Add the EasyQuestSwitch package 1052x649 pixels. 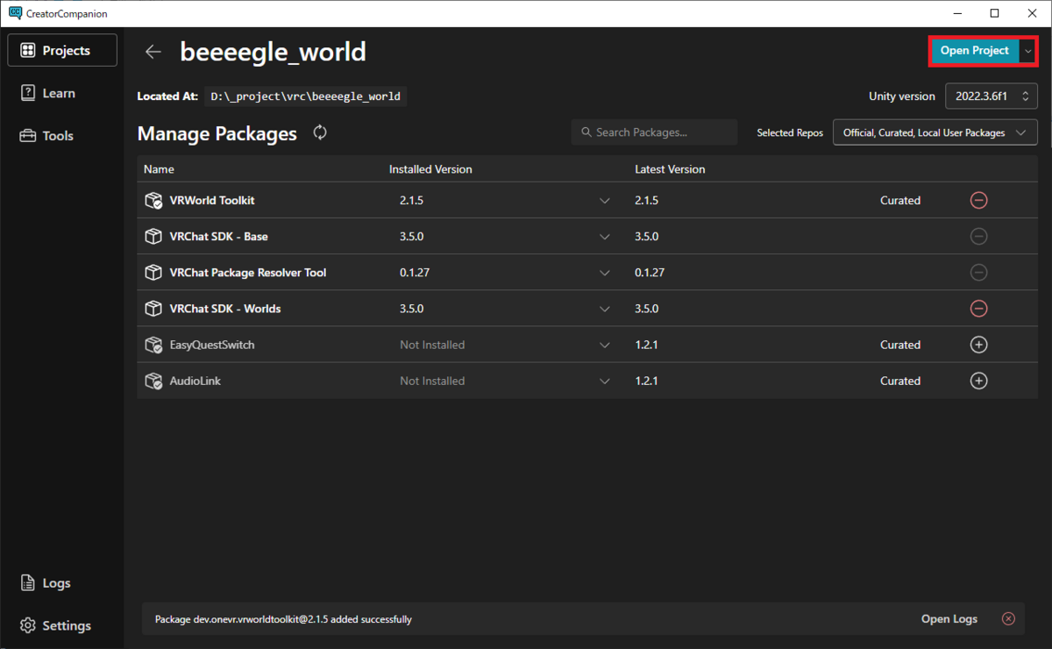click(x=979, y=345)
